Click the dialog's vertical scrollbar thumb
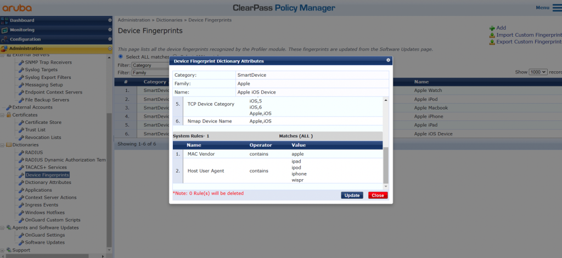562x258 pixels. tap(386, 164)
